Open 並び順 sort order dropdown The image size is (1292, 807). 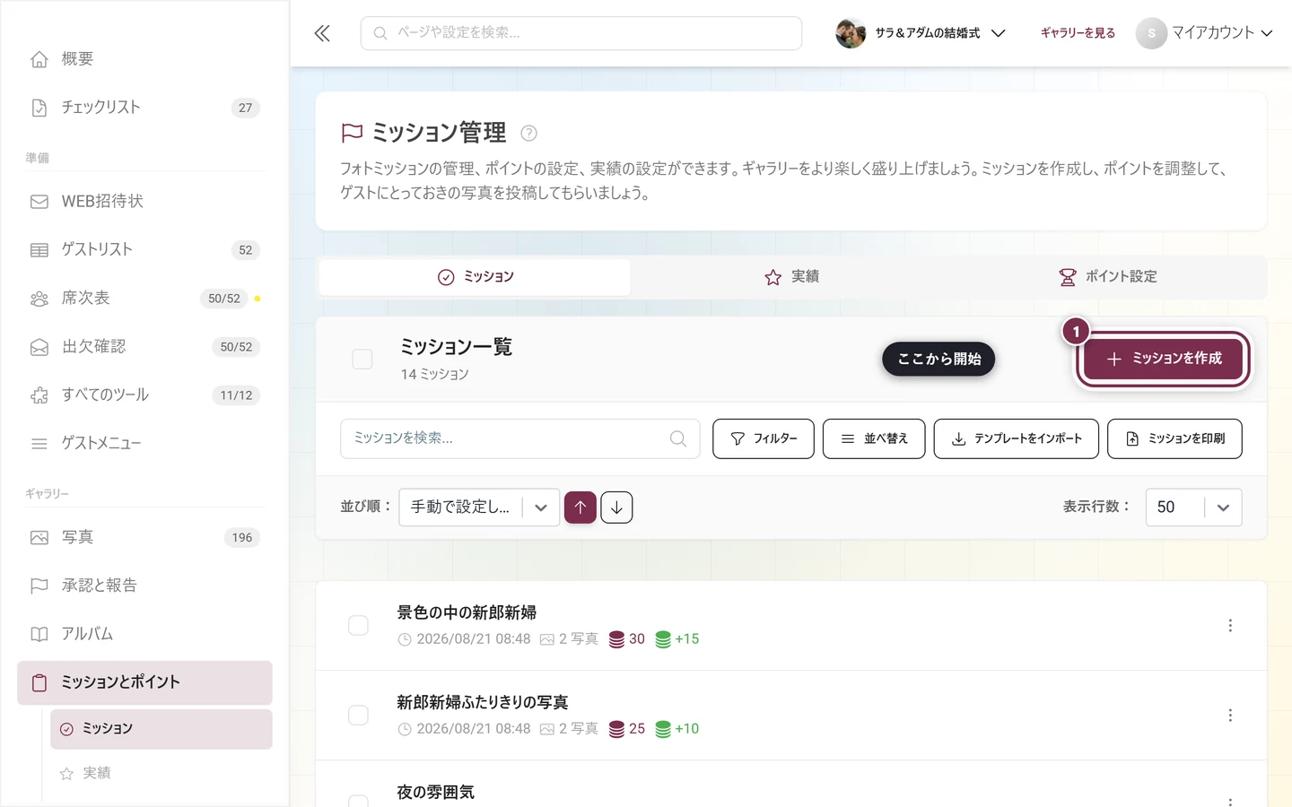point(479,508)
